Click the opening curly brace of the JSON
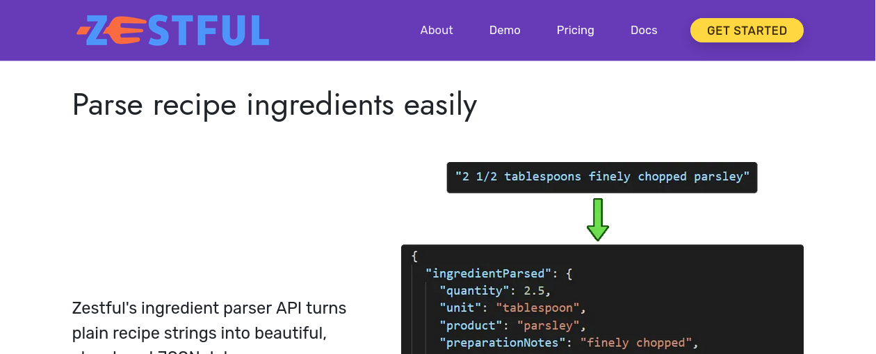Screen dimensions: 876x354 415,256
